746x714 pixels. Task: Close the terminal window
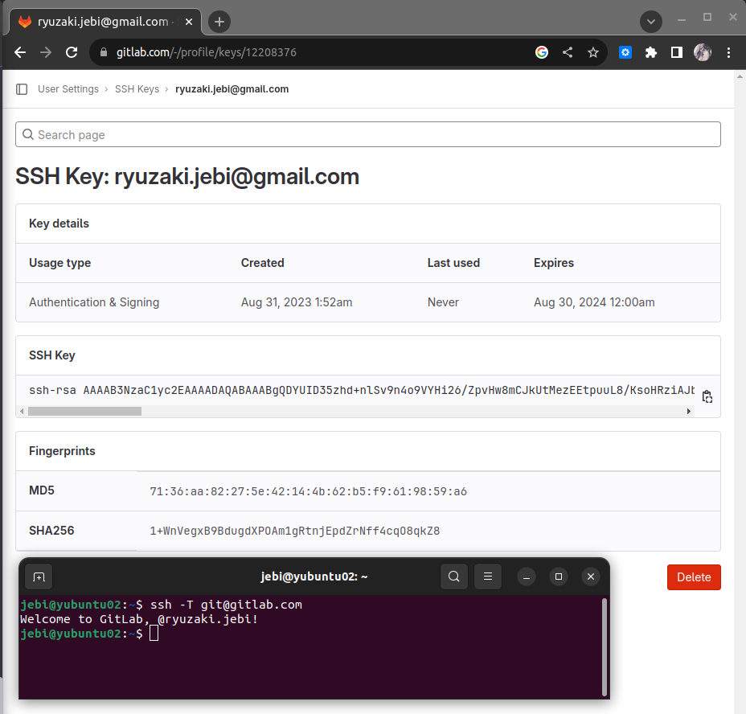[591, 577]
